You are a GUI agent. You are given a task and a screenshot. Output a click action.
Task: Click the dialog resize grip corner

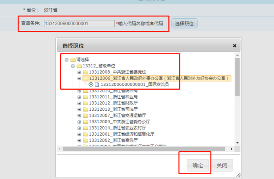[238, 175]
